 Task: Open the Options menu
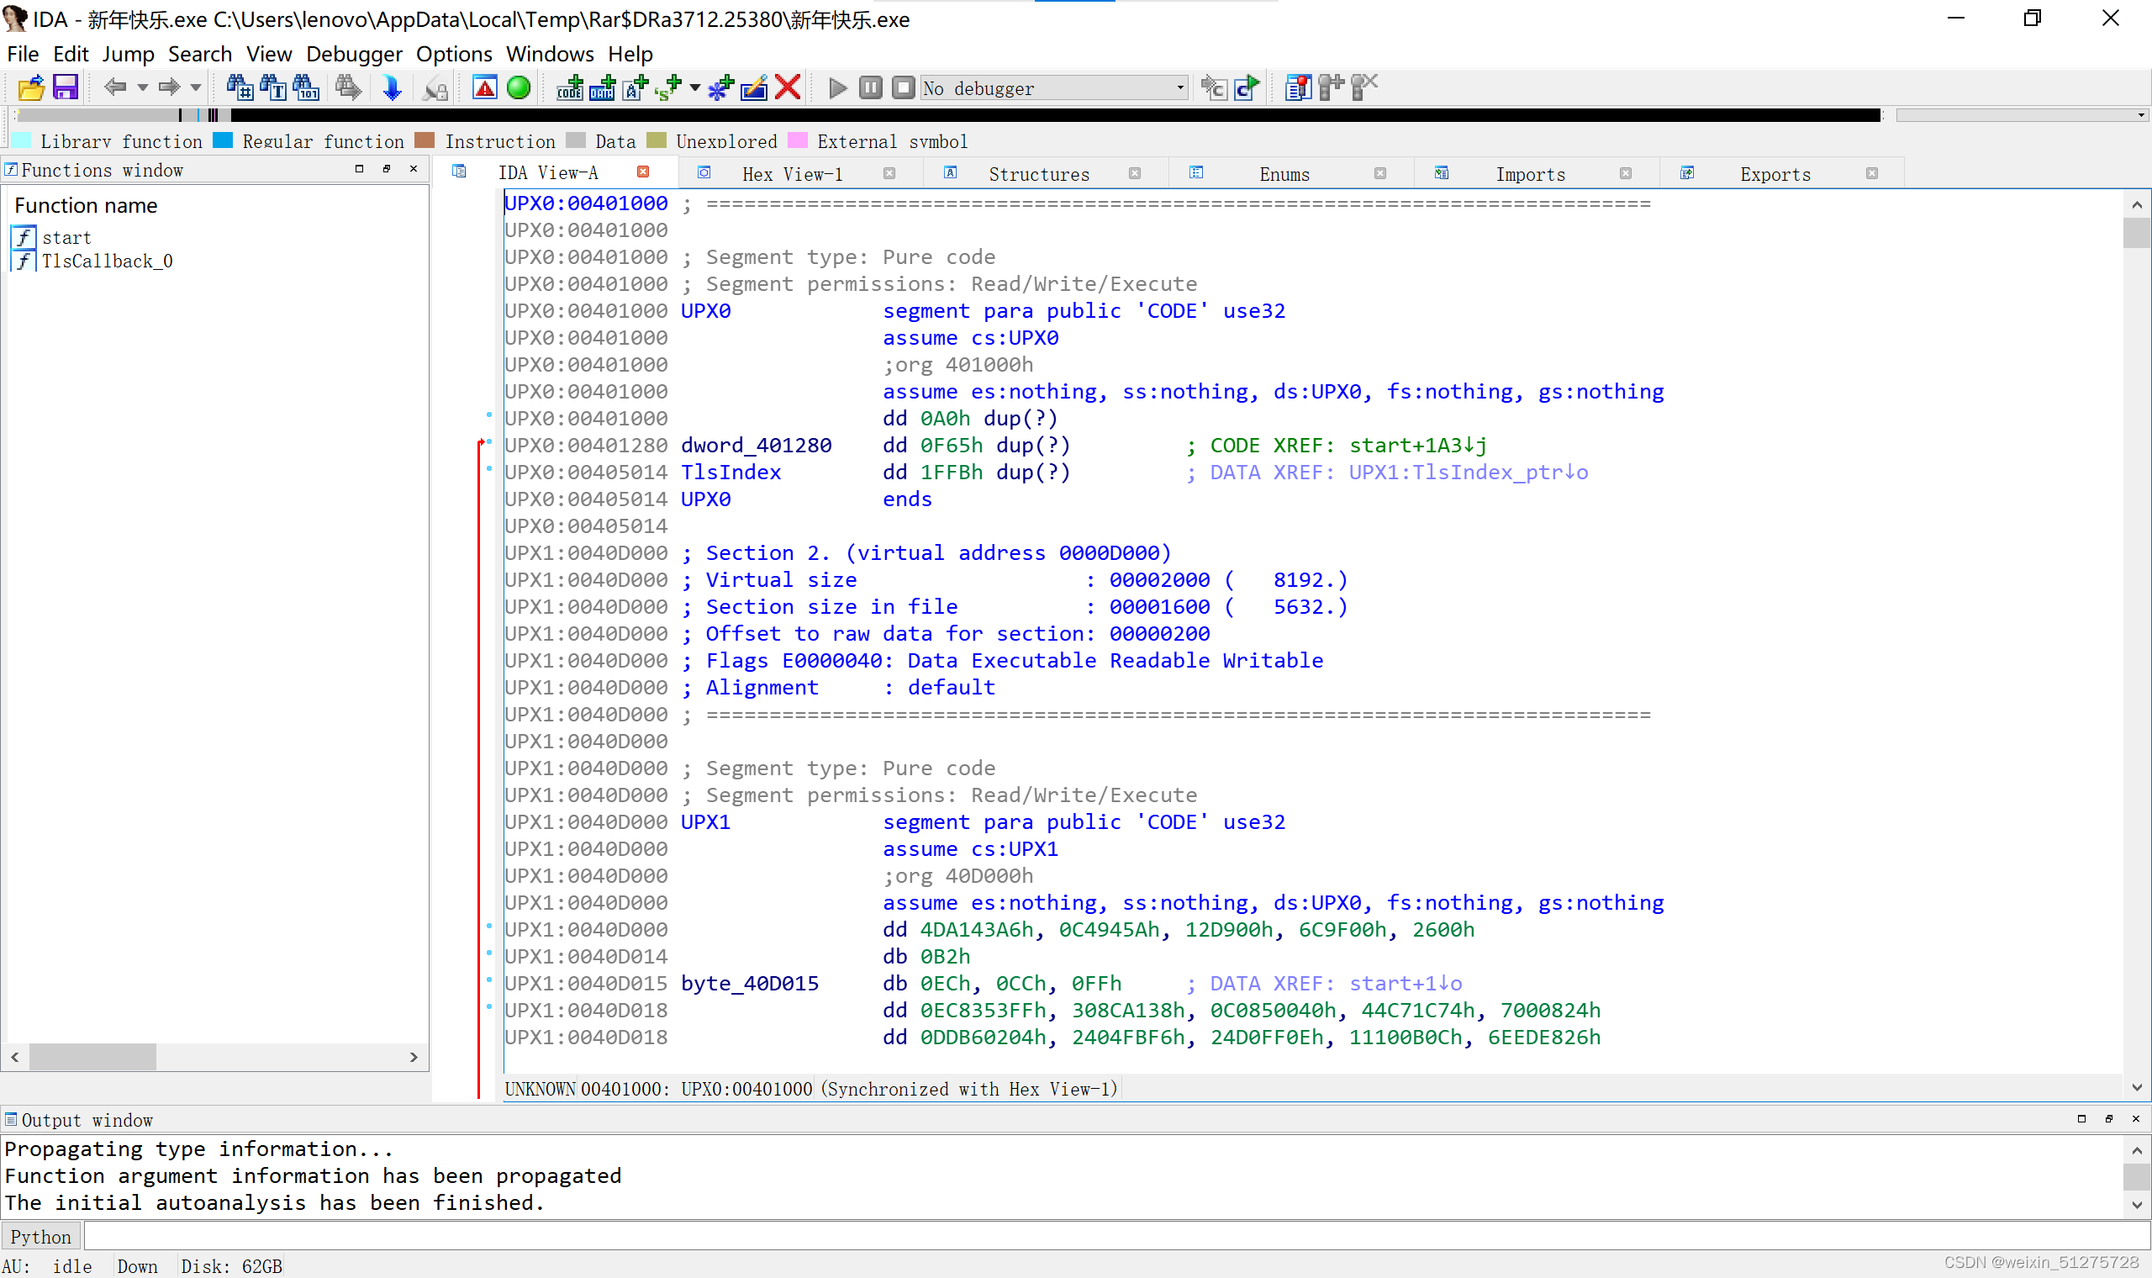click(454, 54)
